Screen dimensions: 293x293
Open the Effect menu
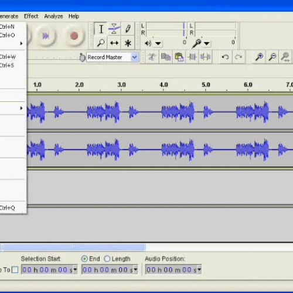pyautogui.click(x=31, y=16)
